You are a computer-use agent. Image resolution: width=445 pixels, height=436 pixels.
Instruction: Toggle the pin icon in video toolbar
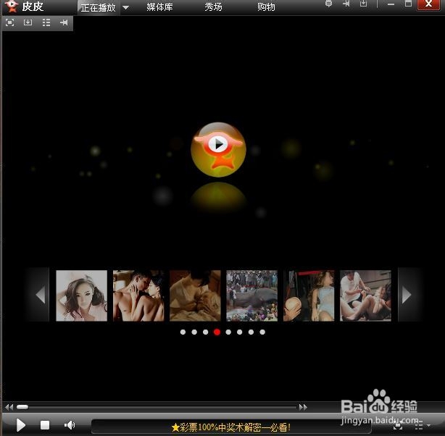[x=64, y=22]
